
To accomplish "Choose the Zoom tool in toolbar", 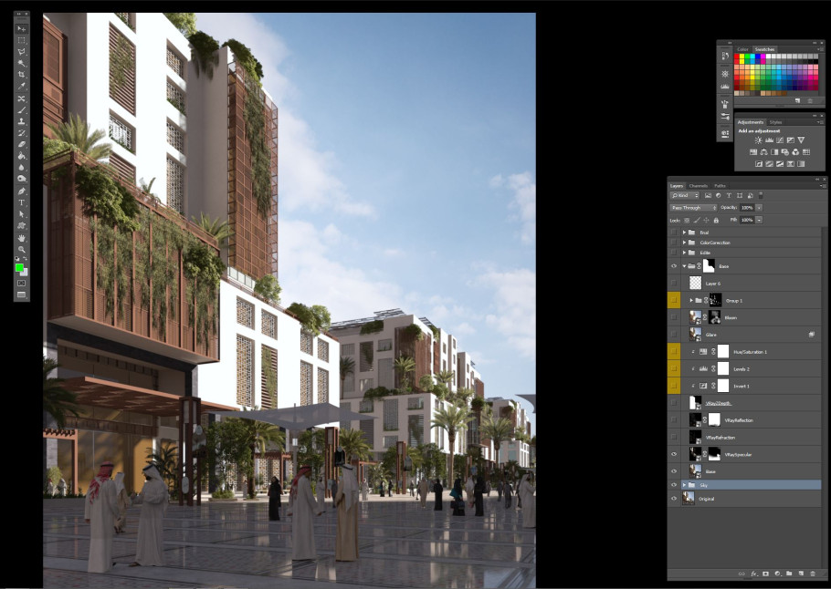I will pos(22,249).
